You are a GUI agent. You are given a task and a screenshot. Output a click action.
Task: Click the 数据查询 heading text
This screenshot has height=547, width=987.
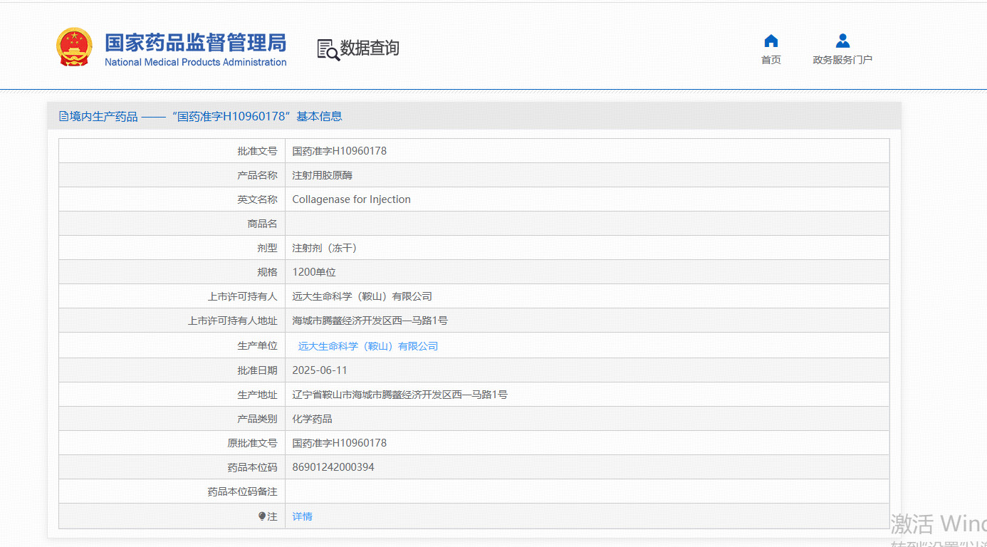pos(369,48)
